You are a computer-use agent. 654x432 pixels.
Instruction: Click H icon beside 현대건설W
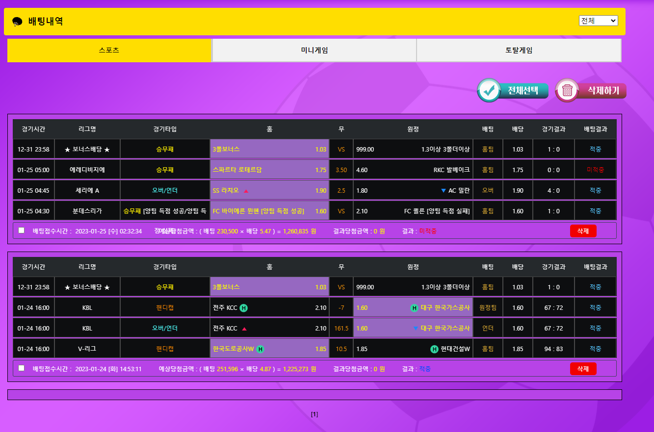tap(434, 349)
